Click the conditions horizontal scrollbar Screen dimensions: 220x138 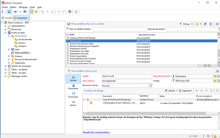[x=145, y=113]
